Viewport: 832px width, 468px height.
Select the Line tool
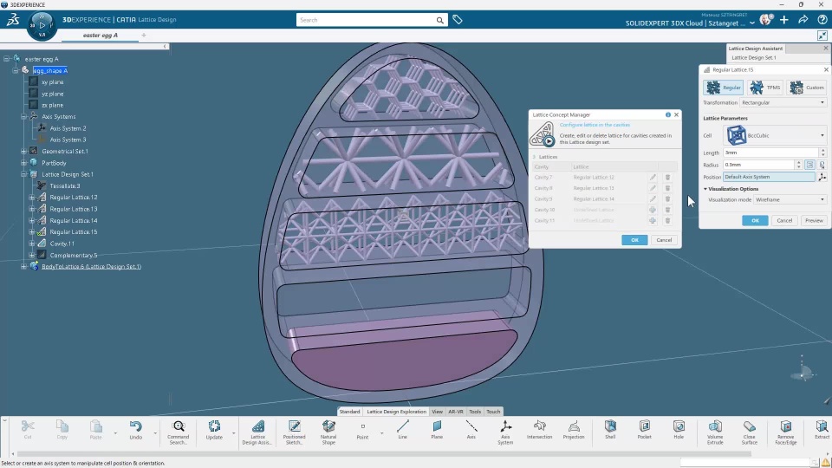[403, 430]
